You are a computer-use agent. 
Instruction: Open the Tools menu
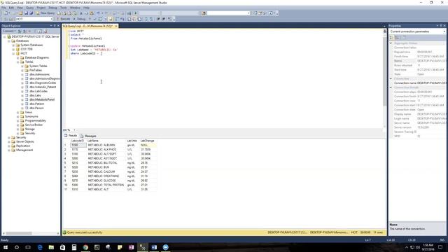tap(64, 8)
